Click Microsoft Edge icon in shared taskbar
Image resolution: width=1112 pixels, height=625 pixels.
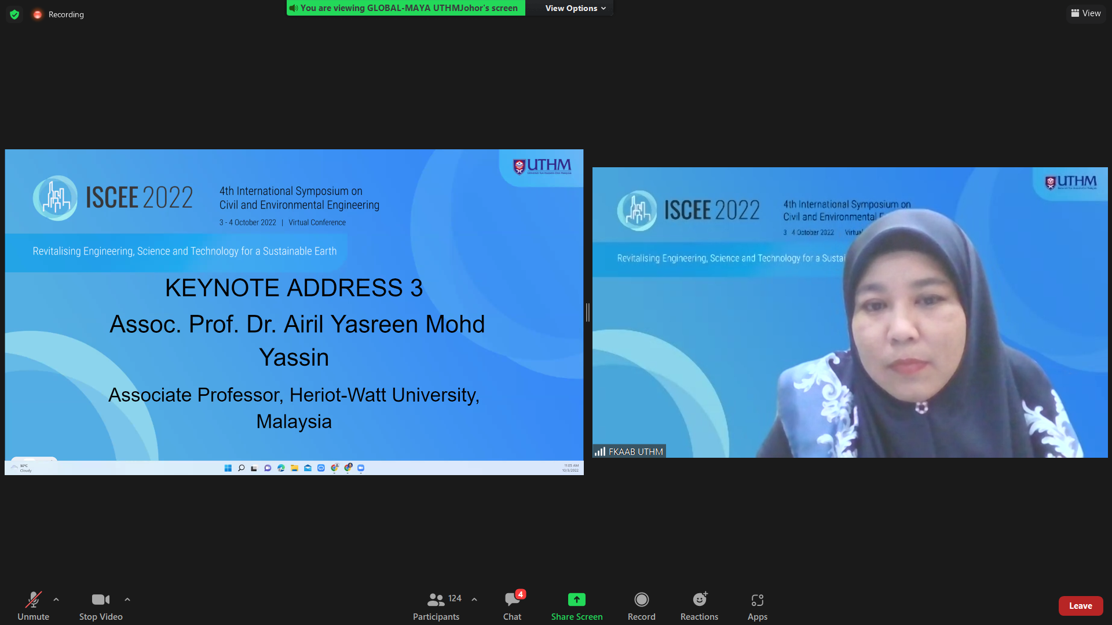pos(281,468)
